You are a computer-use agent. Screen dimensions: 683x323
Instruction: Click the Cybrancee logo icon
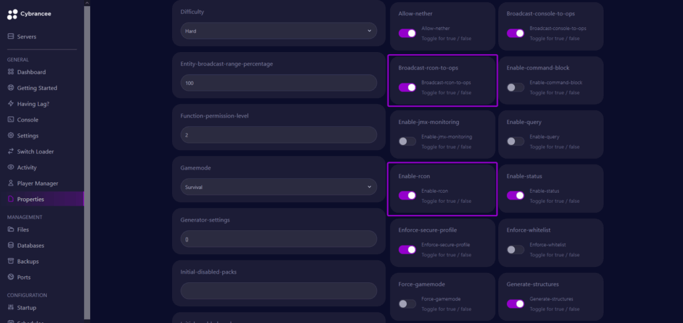pyautogui.click(x=13, y=15)
